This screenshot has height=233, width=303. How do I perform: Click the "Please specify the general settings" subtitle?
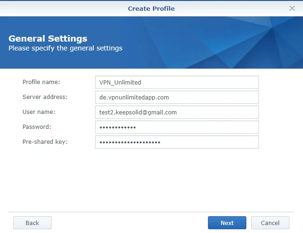point(66,48)
